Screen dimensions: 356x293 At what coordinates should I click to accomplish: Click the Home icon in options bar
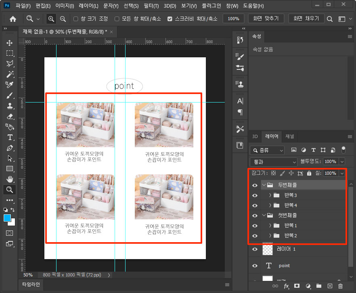coord(13,19)
